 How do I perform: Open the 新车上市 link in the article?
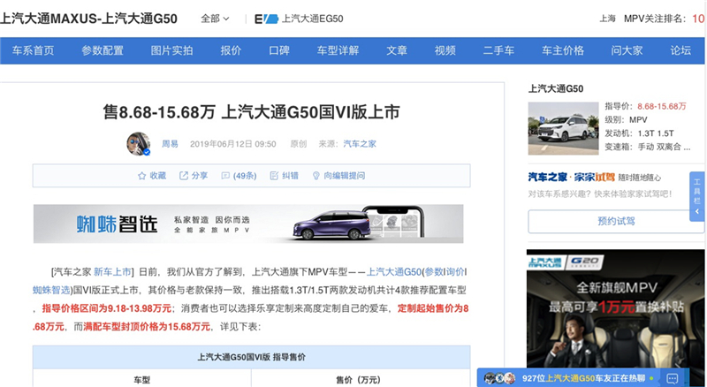click(x=112, y=272)
